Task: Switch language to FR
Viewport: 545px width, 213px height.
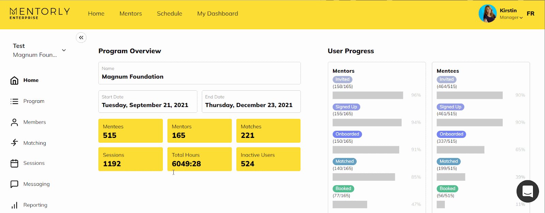Action: (x=530, y=14)
